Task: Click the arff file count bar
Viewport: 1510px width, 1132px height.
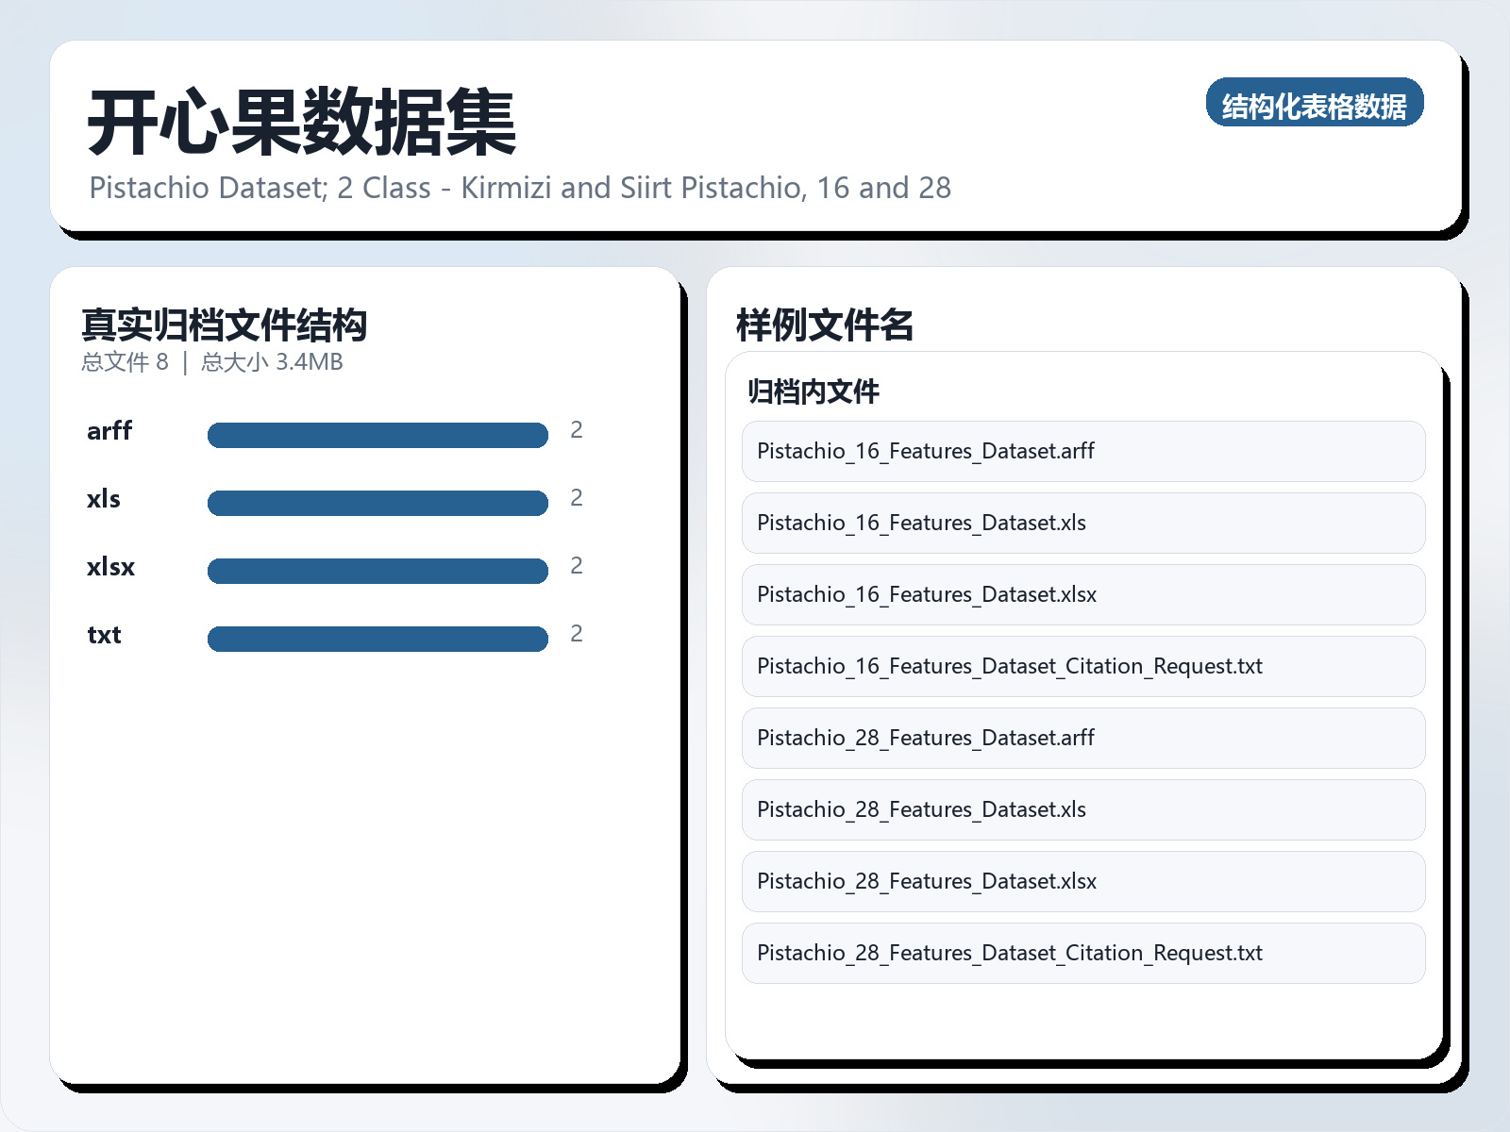Action: (377, 435)
